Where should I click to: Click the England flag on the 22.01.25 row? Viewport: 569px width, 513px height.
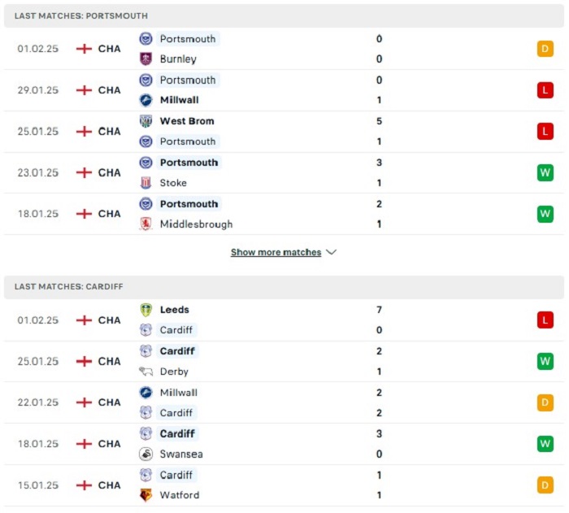(84, 402)
